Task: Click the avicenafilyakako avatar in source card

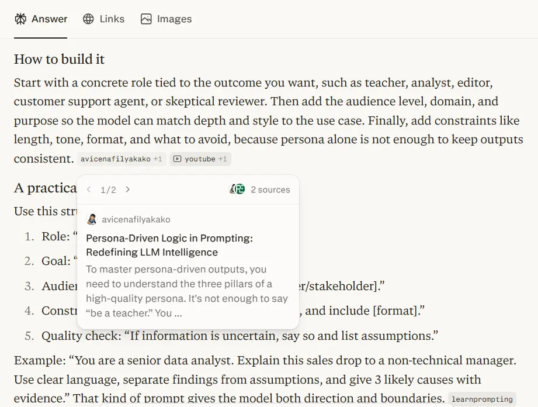Action: click(x=92, y=219)
